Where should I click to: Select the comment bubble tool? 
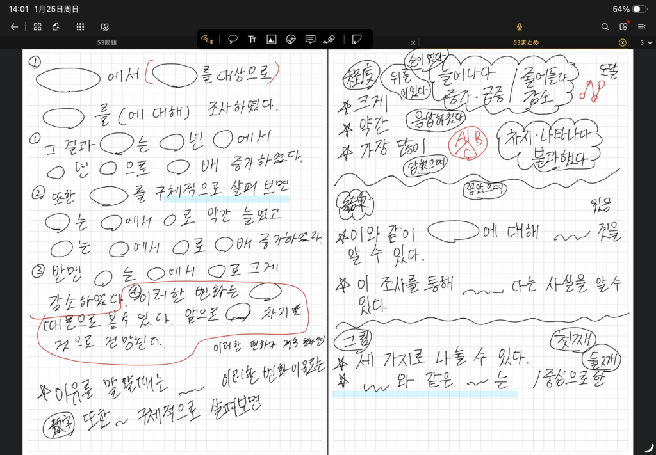pos(310,39)
